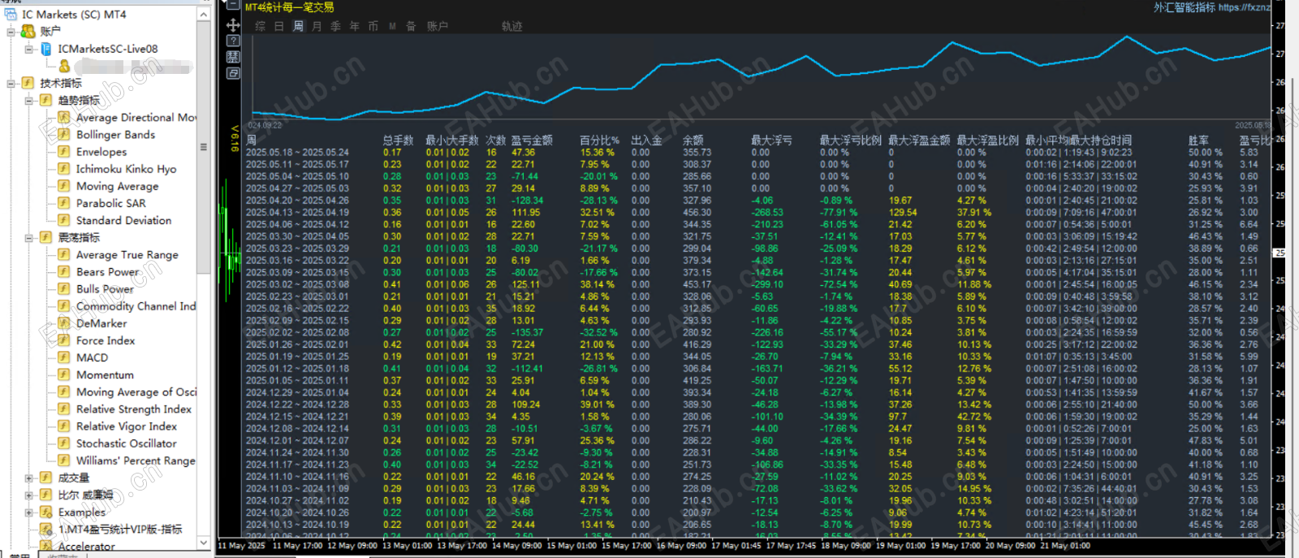
Task: Collapse the 技术指标 tree node
Action: pos(11,83)
